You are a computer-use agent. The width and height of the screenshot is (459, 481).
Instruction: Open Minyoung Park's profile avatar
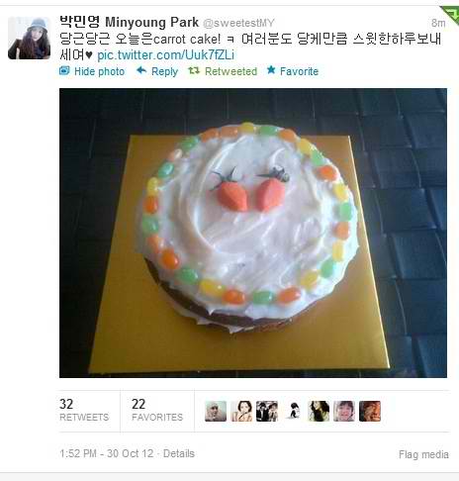pos(29,38)
